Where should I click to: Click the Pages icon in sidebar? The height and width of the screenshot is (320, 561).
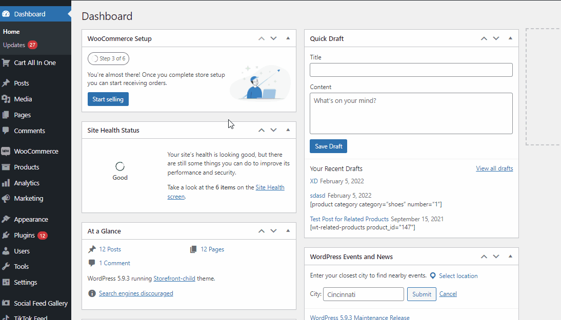(x=6, y=115)
